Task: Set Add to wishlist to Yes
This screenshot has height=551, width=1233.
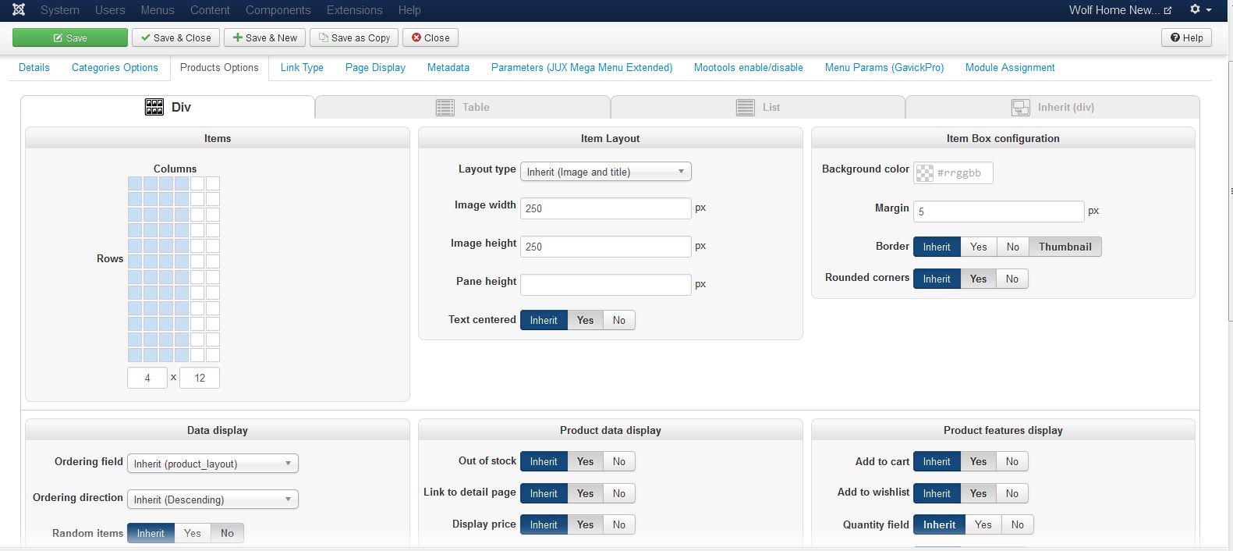Action: [979, 493]
